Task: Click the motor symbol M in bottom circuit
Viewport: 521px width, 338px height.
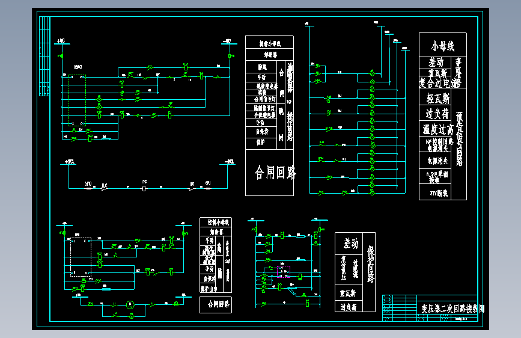Action: click(130, 304)
